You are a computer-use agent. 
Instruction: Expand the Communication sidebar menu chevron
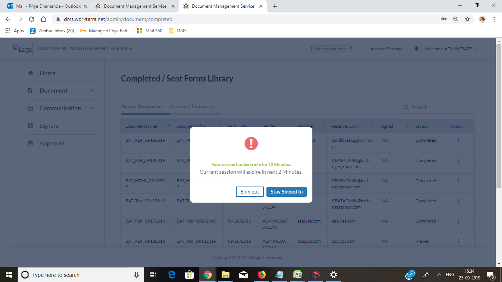(92, 108)
